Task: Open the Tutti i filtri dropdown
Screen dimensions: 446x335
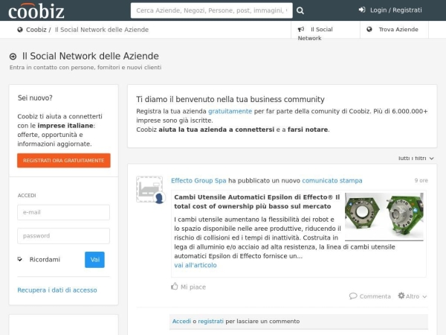Action: point(416,158)
